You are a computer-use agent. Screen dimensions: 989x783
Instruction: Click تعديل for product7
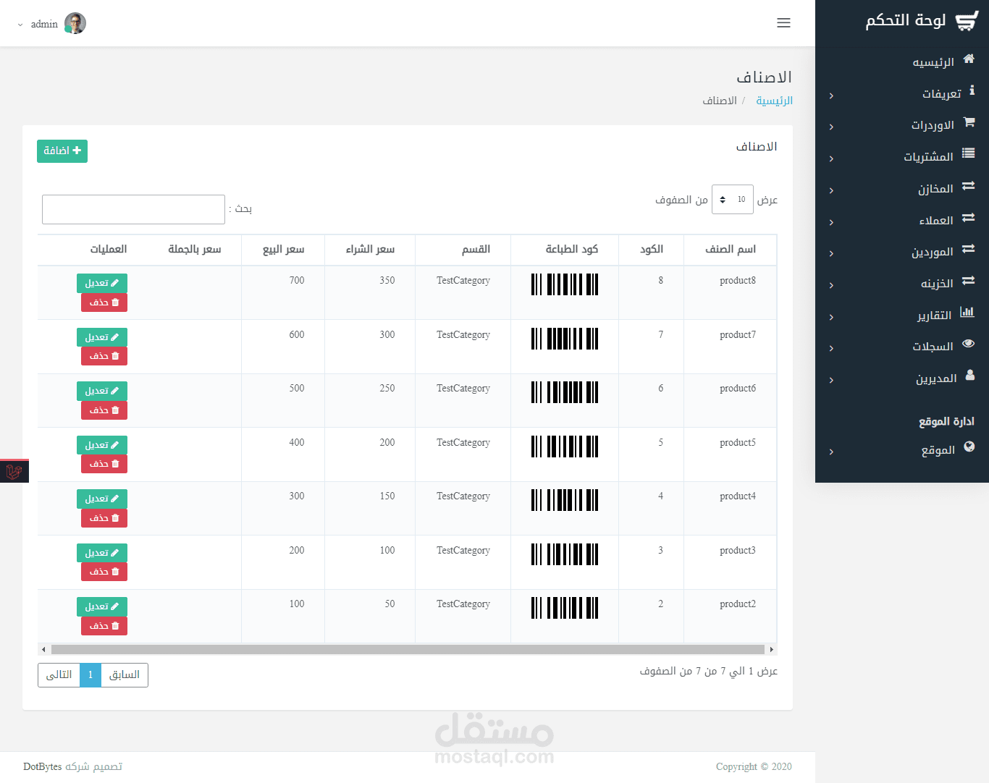(102, 337)
